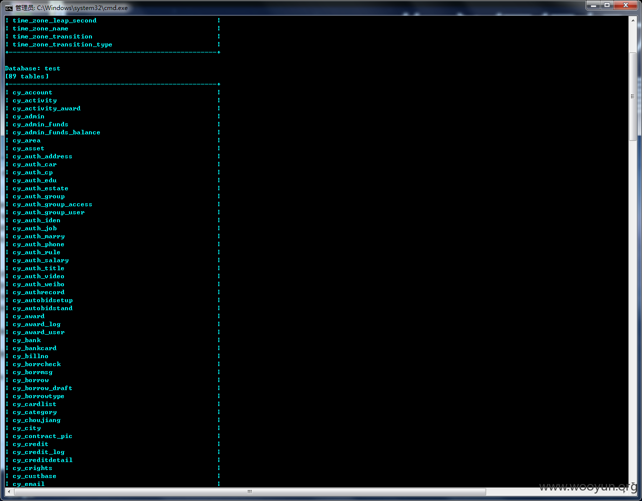Click the 'cy_auth_edu' table name

coord(34,180)
